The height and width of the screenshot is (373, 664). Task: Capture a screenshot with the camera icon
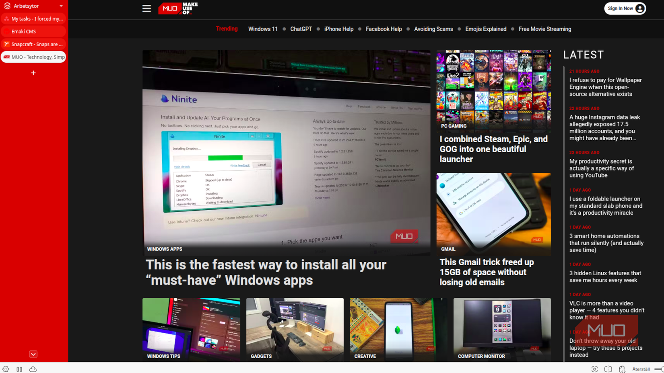595,369
